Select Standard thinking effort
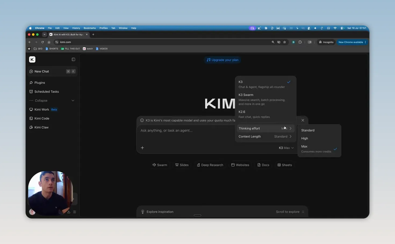 (x=319, y=130)
